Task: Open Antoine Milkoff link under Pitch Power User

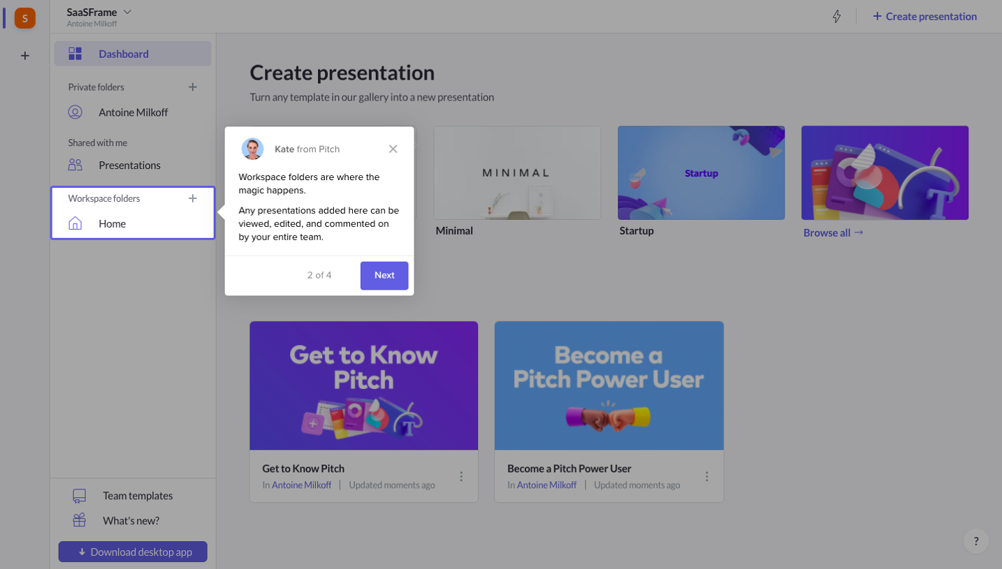Action: (546, 485)
